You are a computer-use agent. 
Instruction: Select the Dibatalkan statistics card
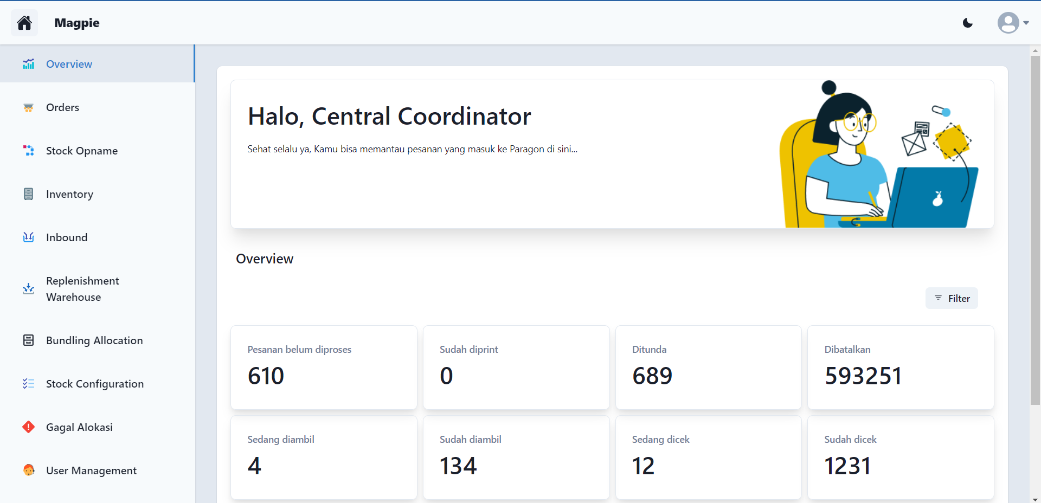[901, 367]
